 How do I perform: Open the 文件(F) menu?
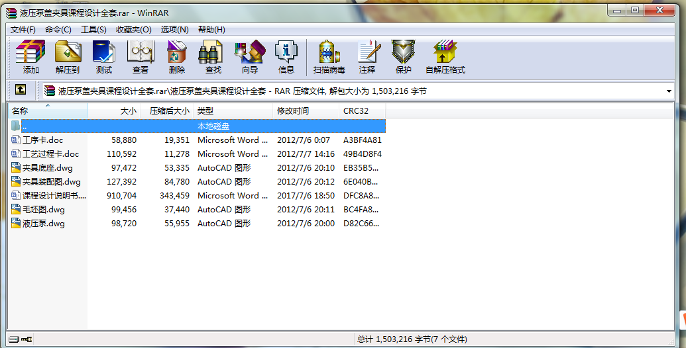point(23,30)
